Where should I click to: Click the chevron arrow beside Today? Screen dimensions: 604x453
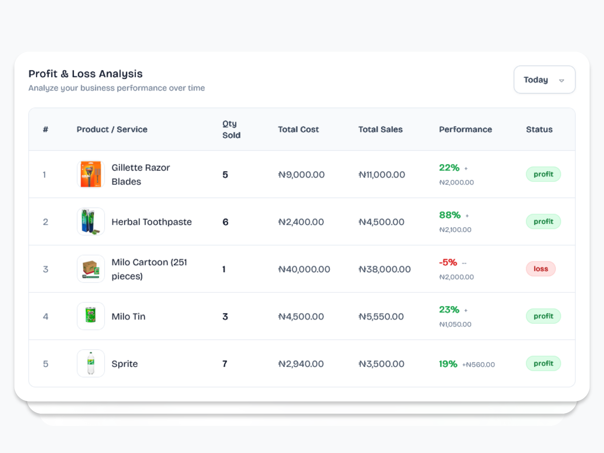(x=562, y=81)
